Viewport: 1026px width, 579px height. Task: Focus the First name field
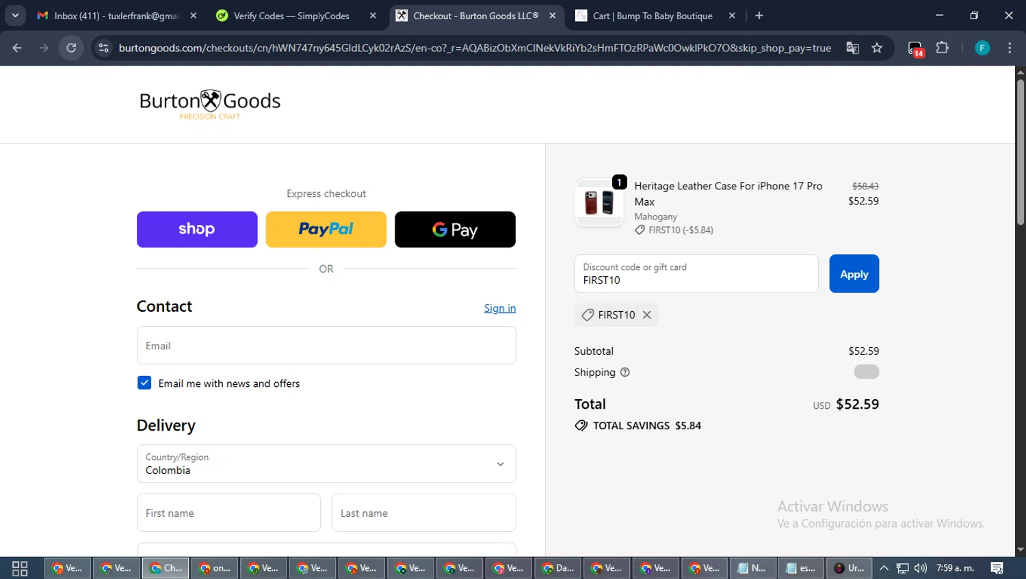click(x=228, y=513)
